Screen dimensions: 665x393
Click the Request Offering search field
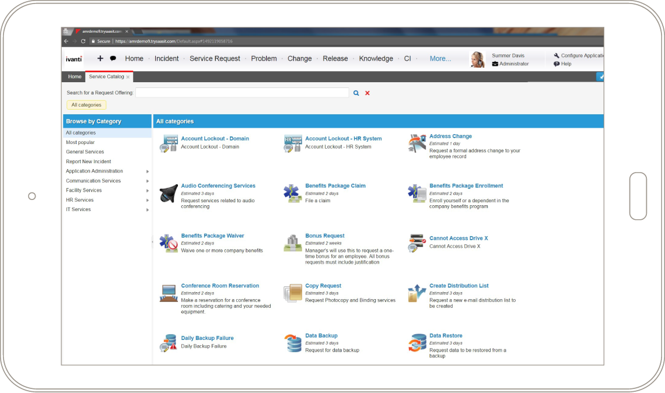(x=242, y=92)
